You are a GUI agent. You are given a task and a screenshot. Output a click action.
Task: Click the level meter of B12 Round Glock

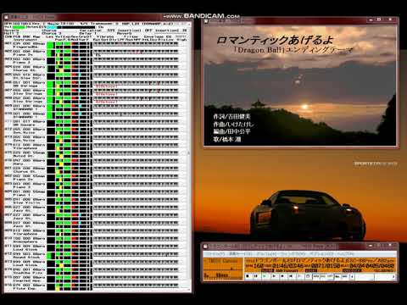(x=51, y=256)
